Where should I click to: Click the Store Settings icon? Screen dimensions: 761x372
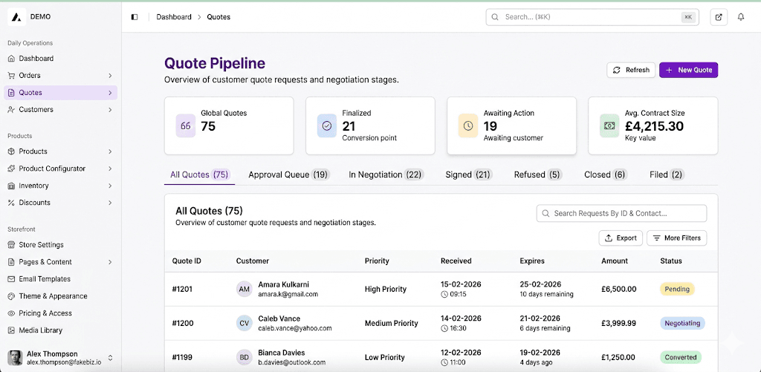point(12,245)
